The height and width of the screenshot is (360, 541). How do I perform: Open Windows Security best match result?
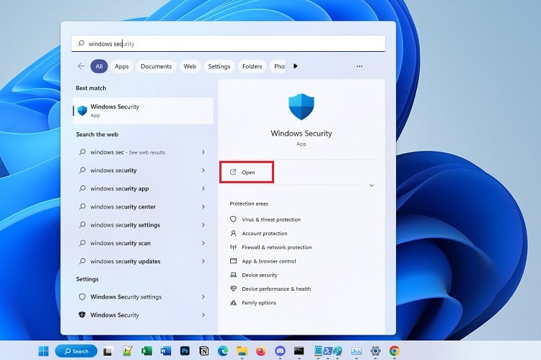[x=144, y=110]
